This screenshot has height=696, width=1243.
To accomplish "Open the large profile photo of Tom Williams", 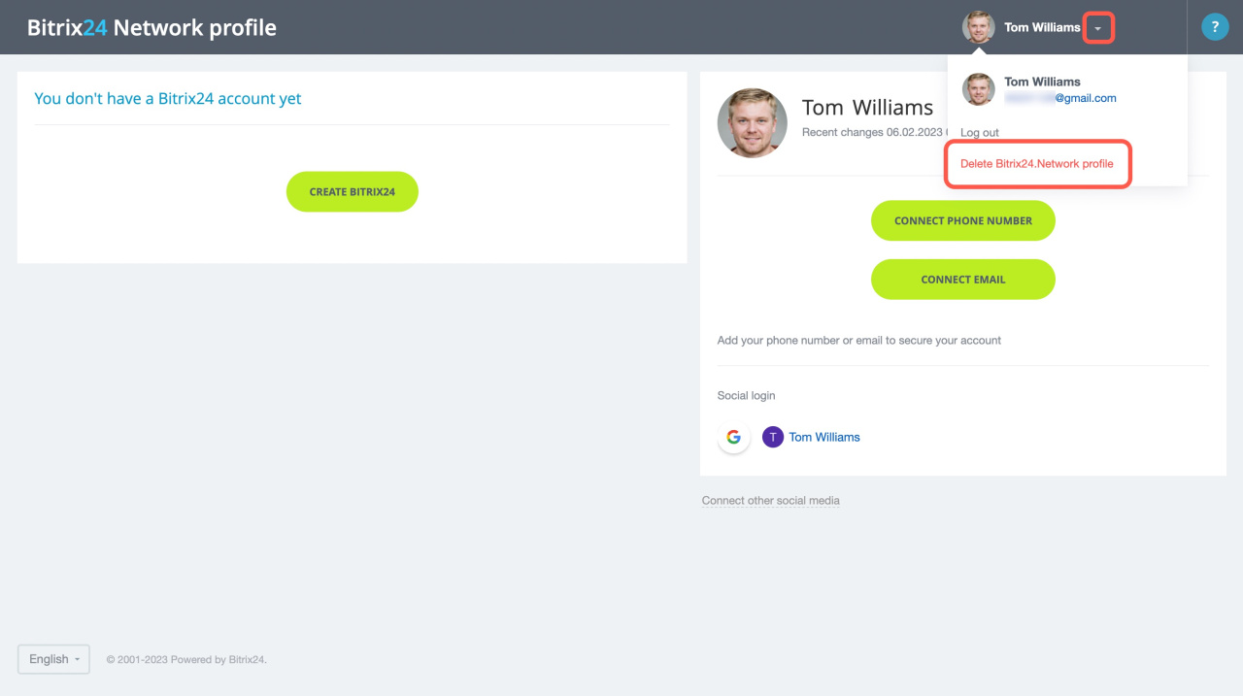I will [x=753, y=123].
